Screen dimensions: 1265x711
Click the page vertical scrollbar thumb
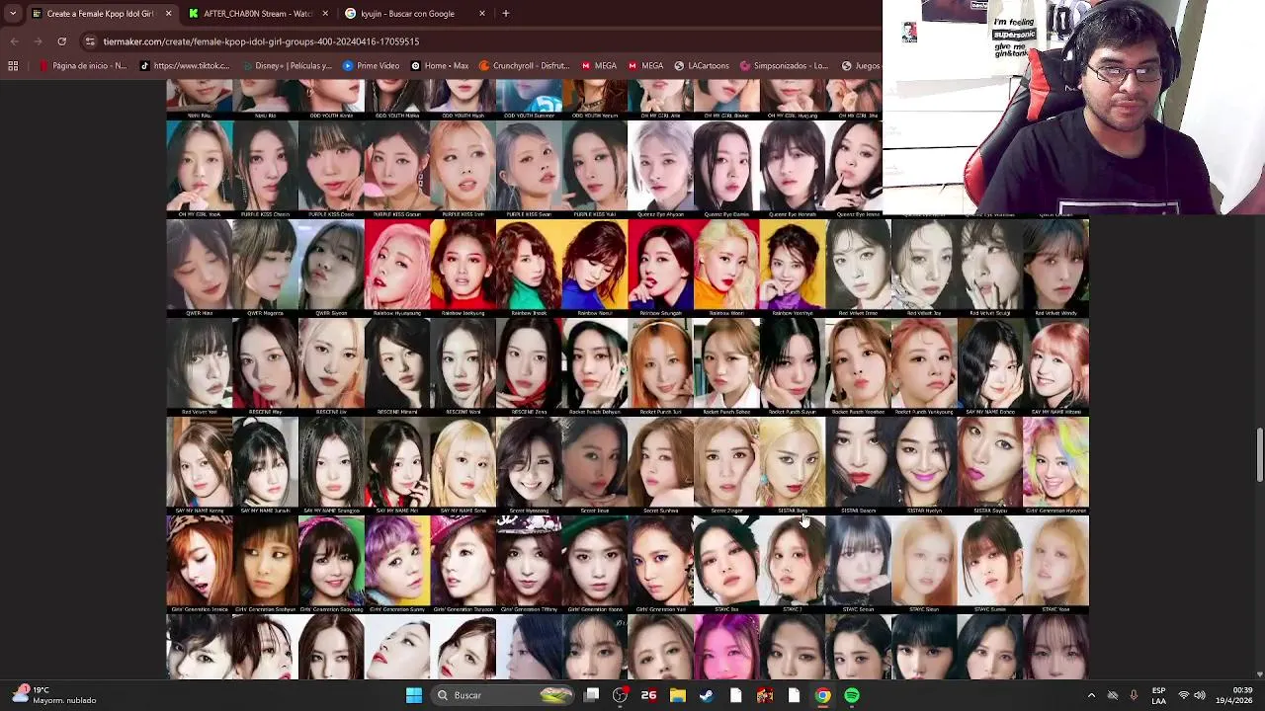[x=1259, y=454]
